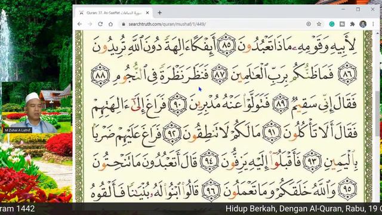This screenshot has height=215, width=382.
Task: Select the Quran 37 As-Saaffat tab
Action: tap(114, 13)
